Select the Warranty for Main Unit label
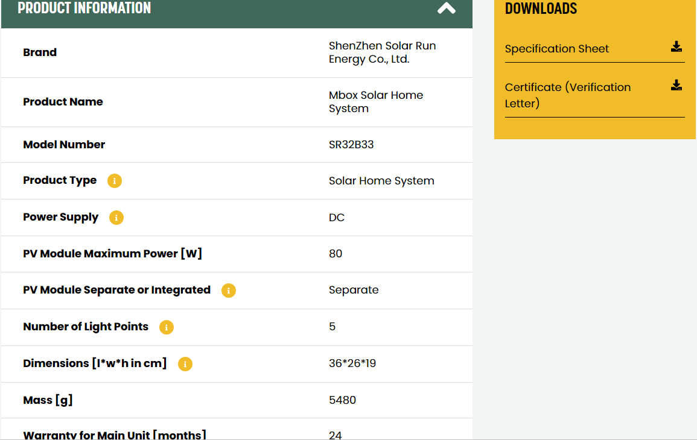This screenshot has height=440, width=697. pyautogui.click(x=115, y=435)
